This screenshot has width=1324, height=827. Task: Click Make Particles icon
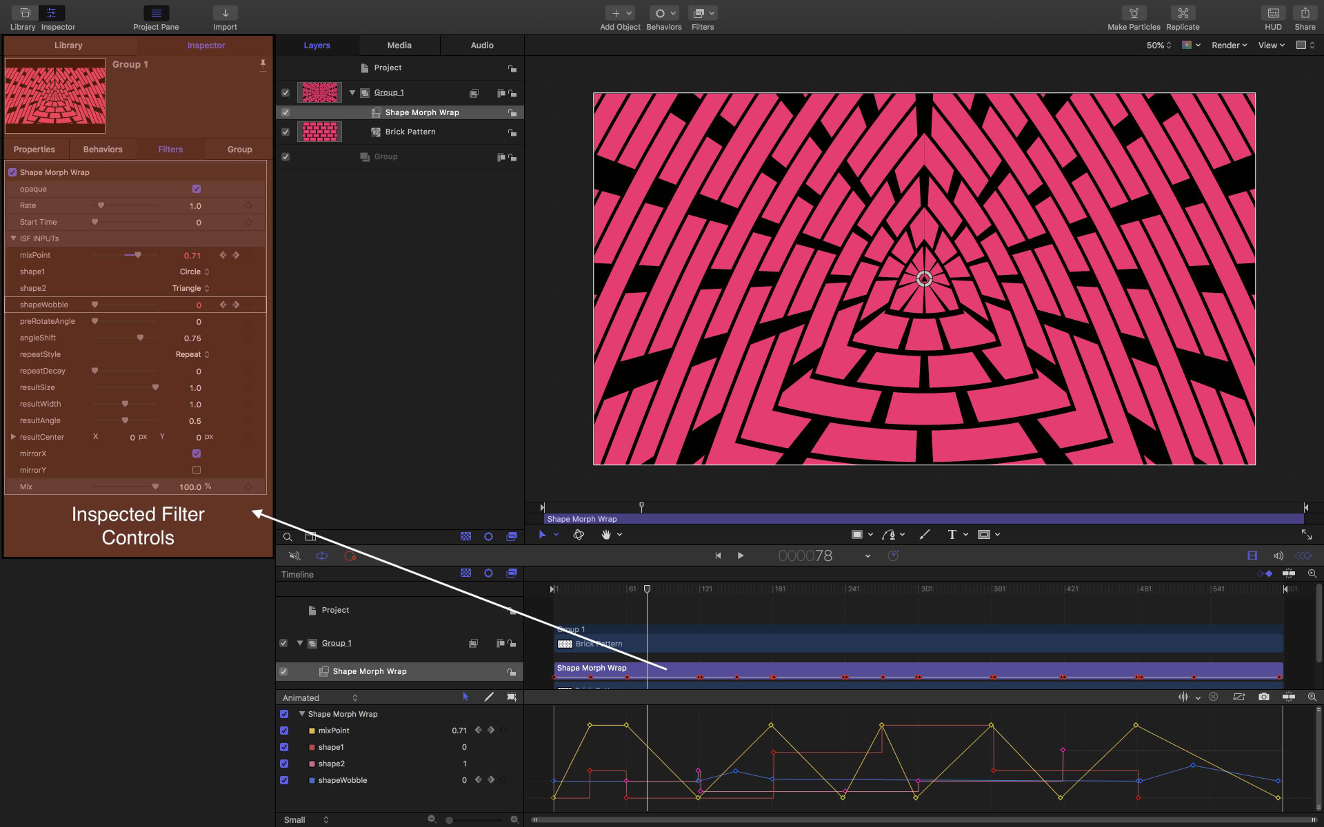[1134, 13]
